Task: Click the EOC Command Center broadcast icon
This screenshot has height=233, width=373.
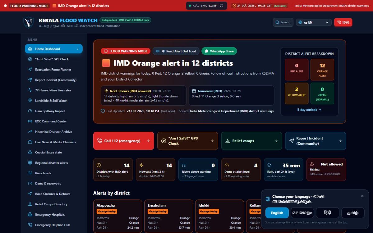Action: [x=30, y=121]
